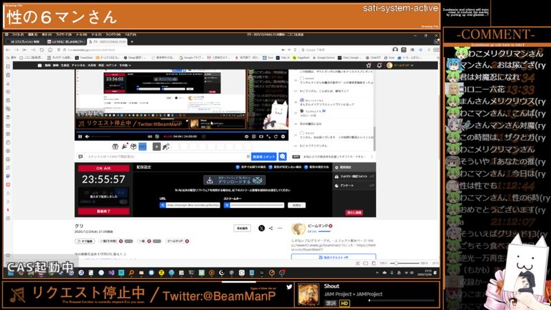Open ブックマーク menu in browser
This screenshot has width=551, height=310.
tap(63, 34)
